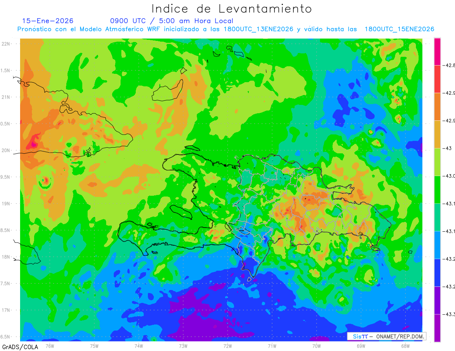Screen dimensions: 455x351
Task: Select the amber yellow-orange legend swatch
Action: 437,134
